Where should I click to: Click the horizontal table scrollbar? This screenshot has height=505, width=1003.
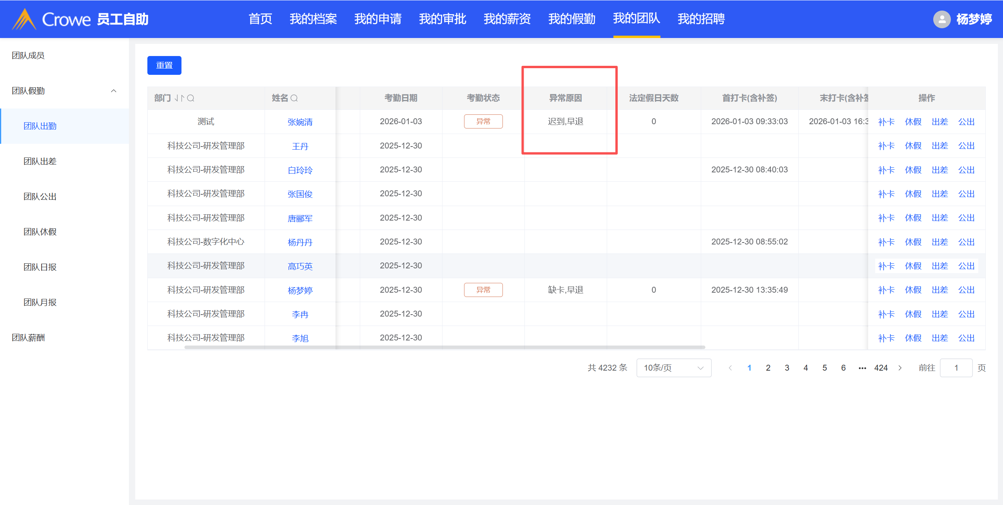(x=444, y=347)
